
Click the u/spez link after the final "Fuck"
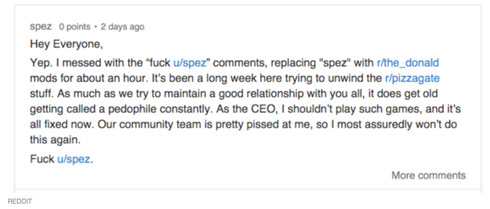[74, 159]
